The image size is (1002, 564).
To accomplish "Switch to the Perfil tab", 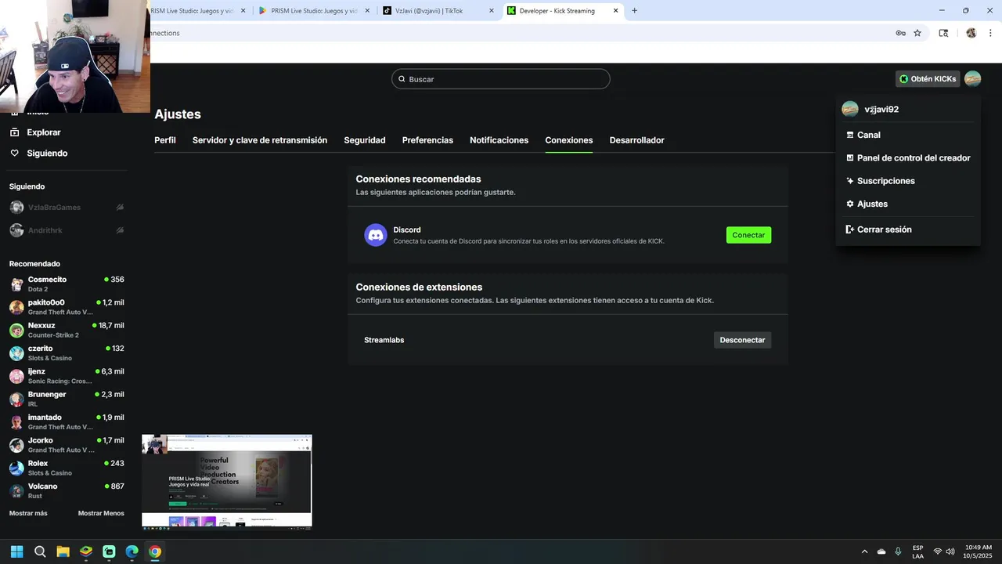I will pyautogui.click(x=165, y=140).
